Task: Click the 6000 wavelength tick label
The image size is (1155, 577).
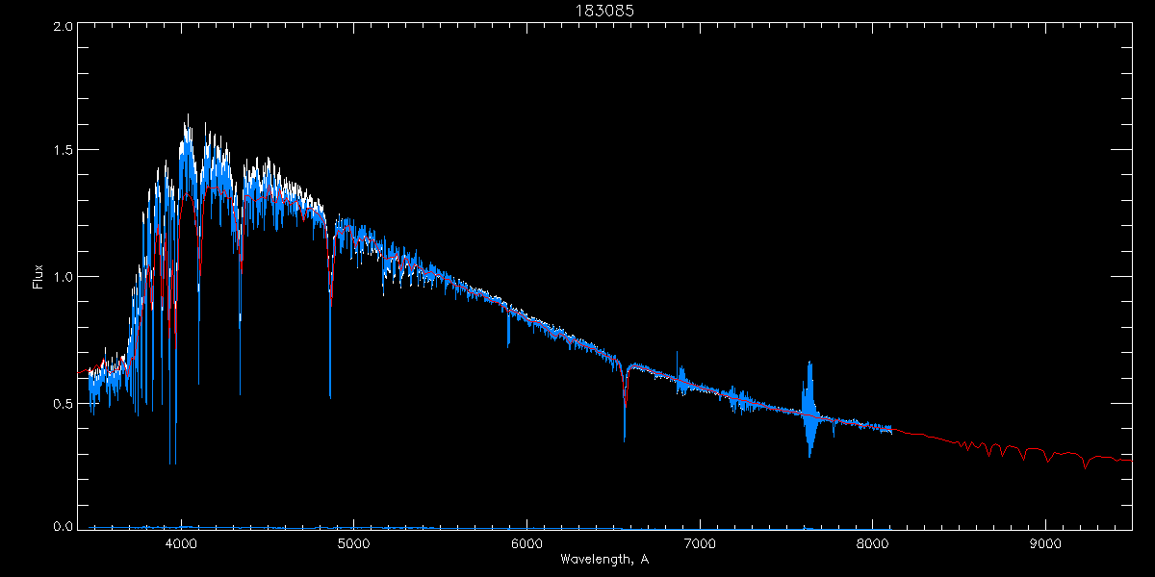Action: [526, 544]
